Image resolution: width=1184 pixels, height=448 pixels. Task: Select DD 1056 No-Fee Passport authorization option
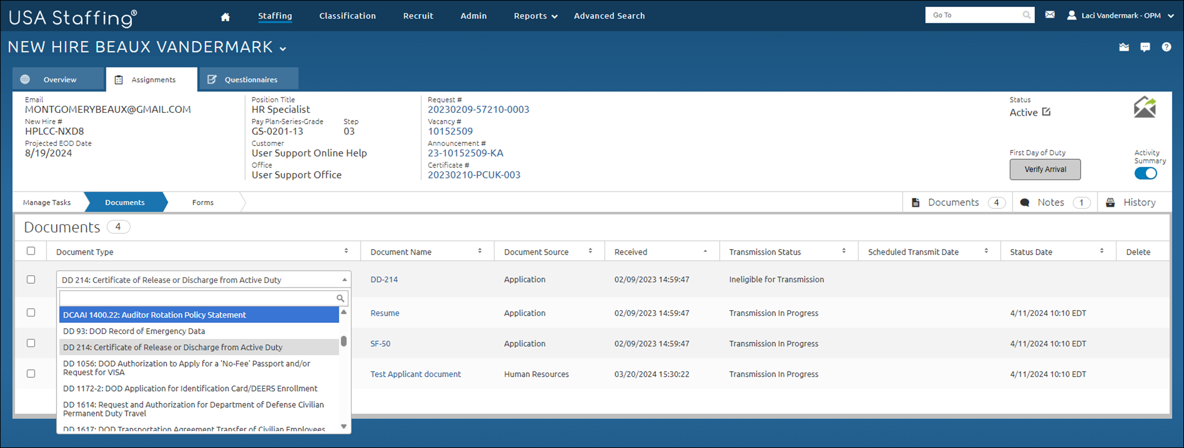click(199, 368)
